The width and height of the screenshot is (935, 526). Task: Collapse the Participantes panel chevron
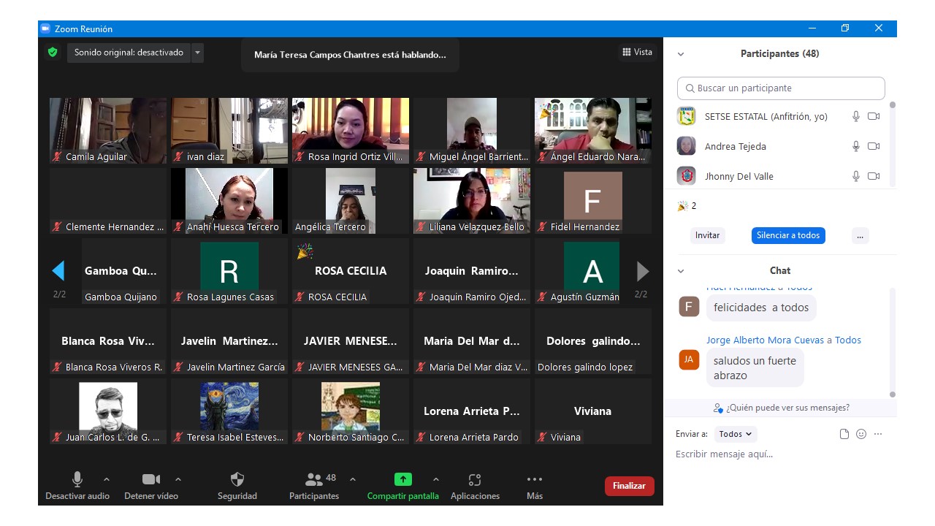(681, 54)
